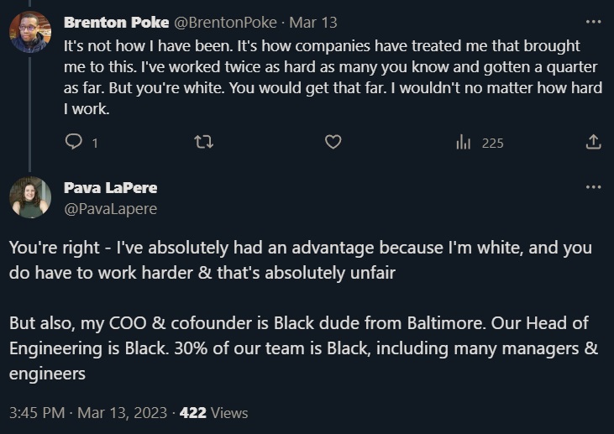The image size is (614, 434).
Task: Click the Pava LaPere display name
Action: [x=110, y=188]
